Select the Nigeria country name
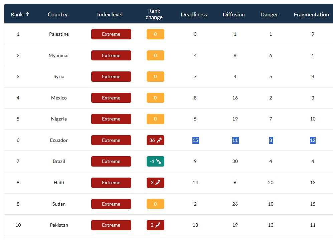The height and width of the screenshot is (240, 333). 59,119
